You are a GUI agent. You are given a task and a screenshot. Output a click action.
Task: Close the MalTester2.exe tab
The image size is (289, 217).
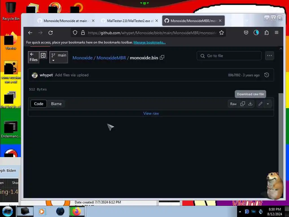(x=156, y=21)
